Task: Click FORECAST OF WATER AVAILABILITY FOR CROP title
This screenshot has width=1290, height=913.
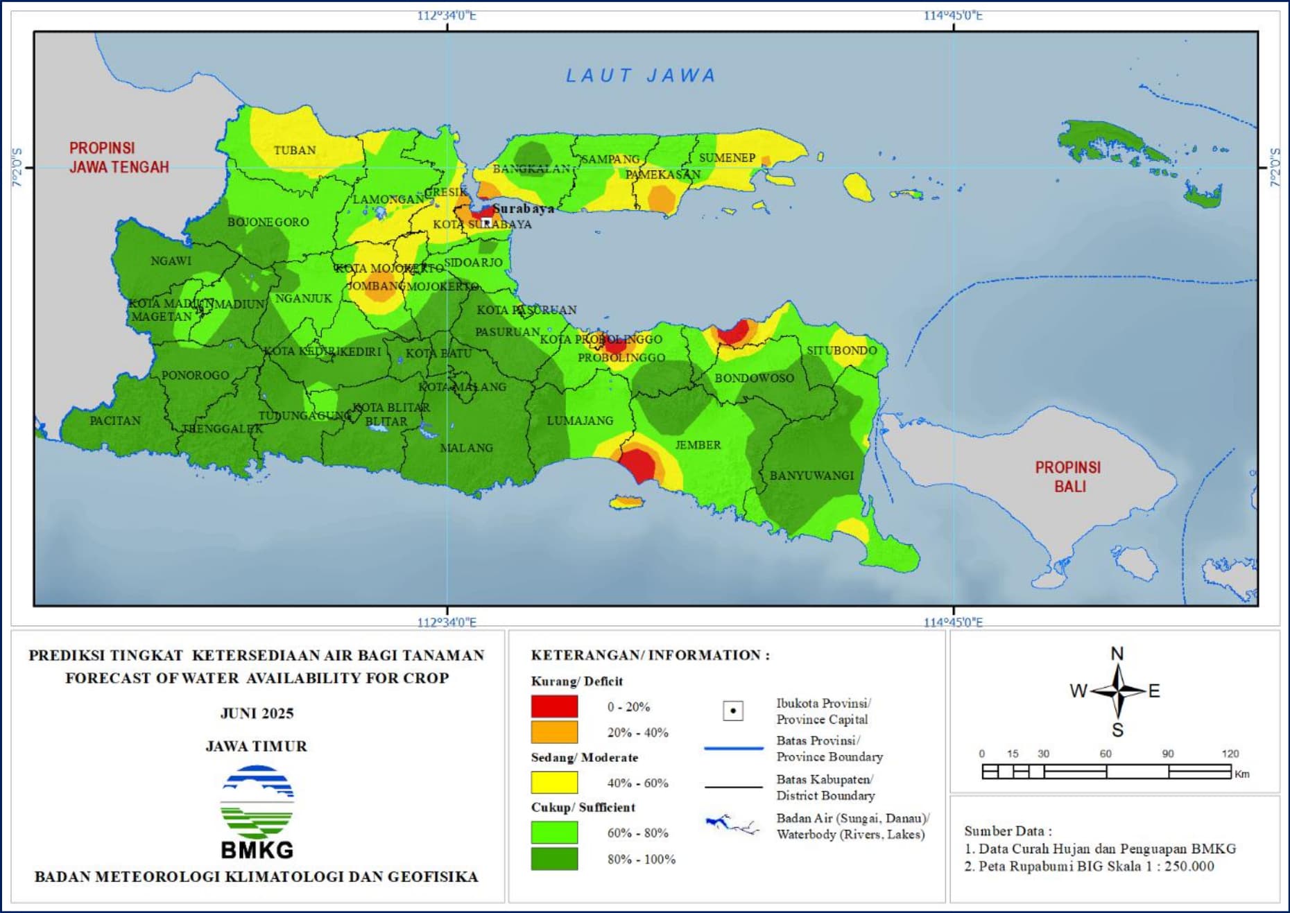Action: coord(257,677)
